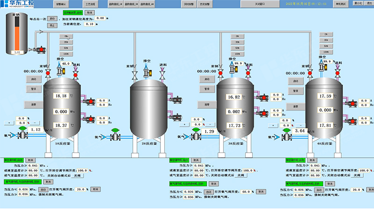Viewport: 374px width, 210px height.
Task: Set reactor 1 valve opening to 50%
Action: point(66,48)
